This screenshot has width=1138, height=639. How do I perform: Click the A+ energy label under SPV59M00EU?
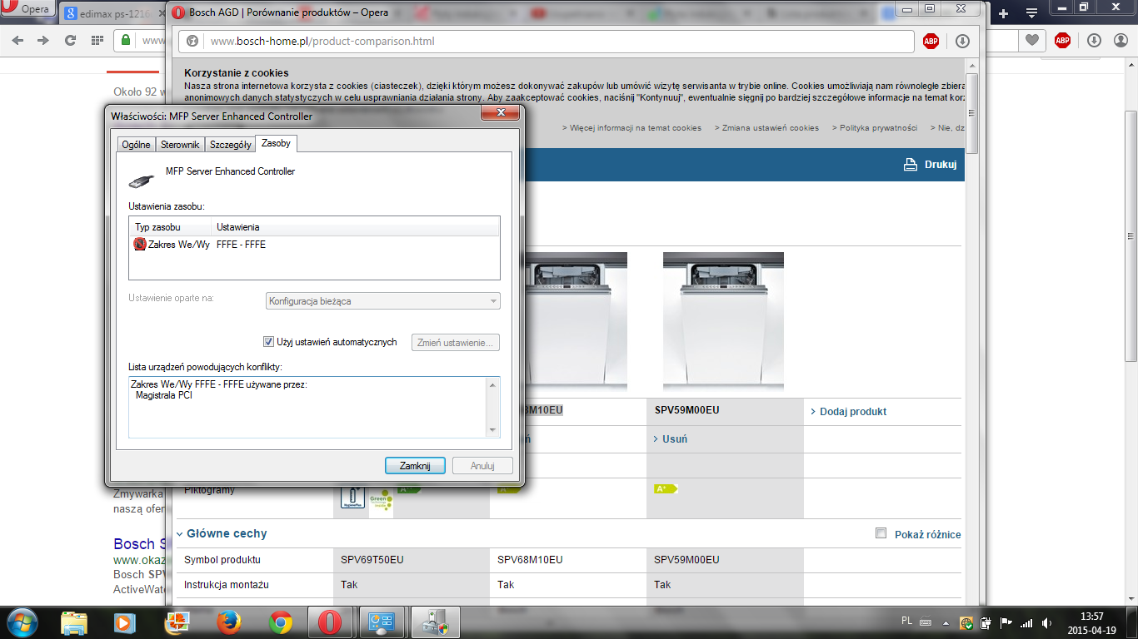(666, 489)
